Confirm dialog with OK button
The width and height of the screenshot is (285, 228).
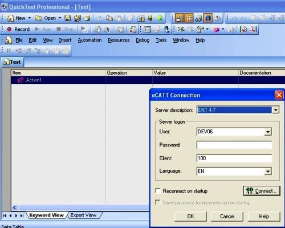[x=190, y=216]
